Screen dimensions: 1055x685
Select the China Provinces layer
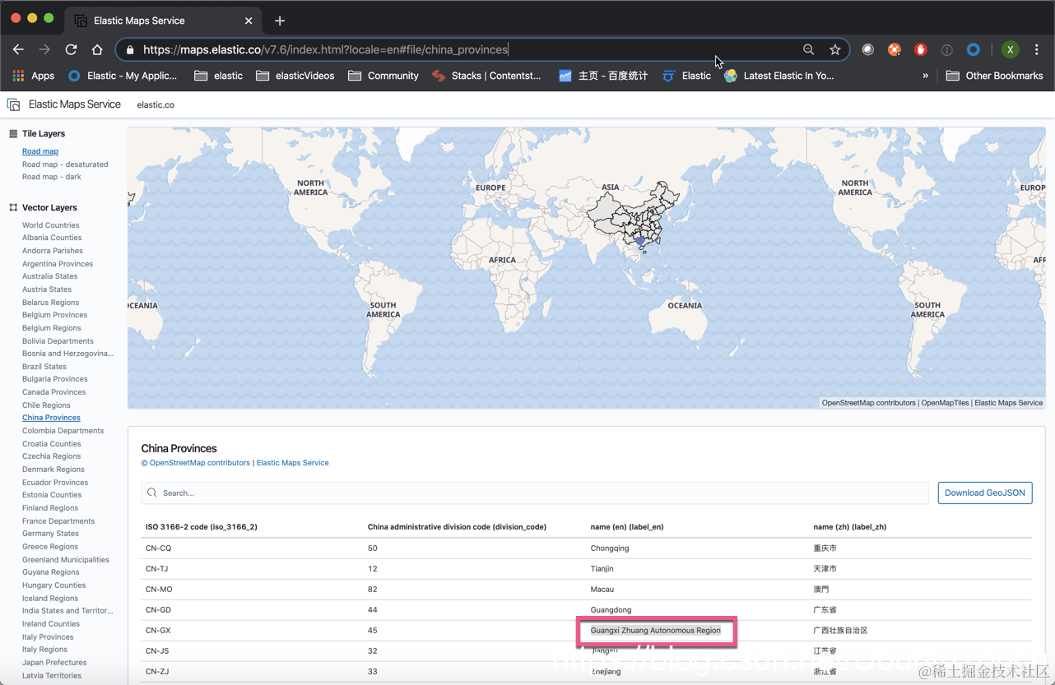point(51,418)
